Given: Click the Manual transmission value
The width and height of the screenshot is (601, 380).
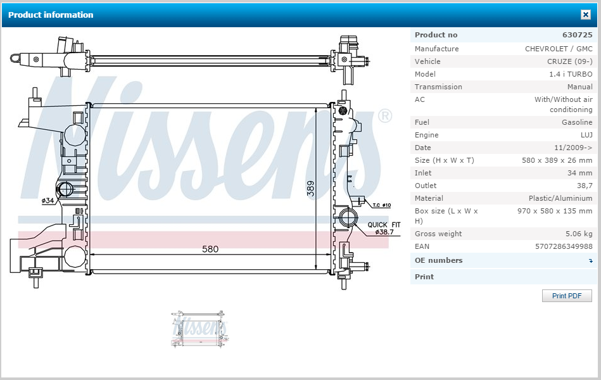Looking at the screenshot, I should tap(580, 87).
